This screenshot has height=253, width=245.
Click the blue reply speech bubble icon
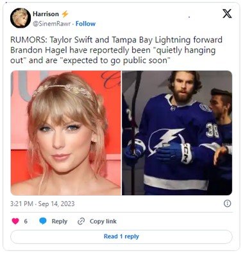(x=43, y=221)
